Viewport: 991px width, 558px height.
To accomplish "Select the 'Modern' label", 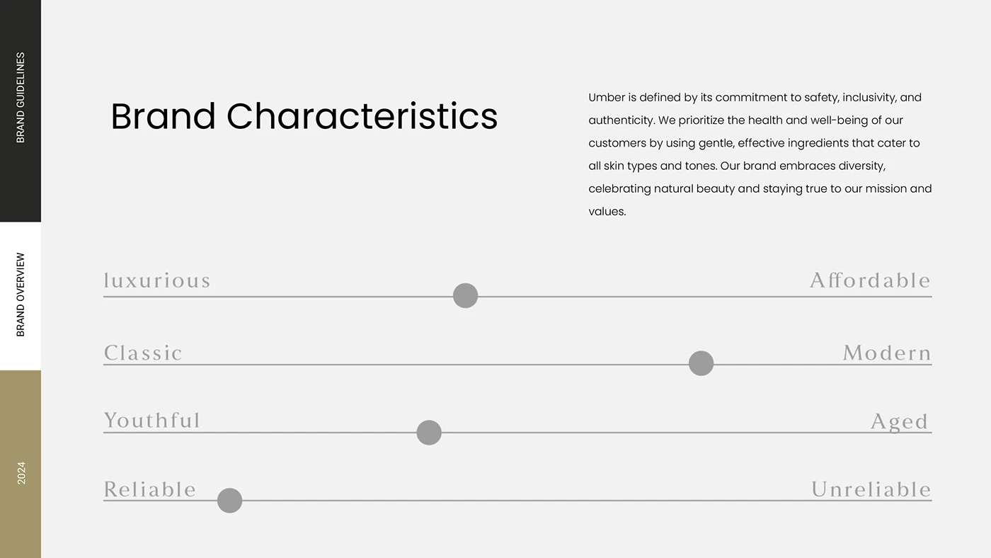I will pyautogui.click(x=886, y=353).
